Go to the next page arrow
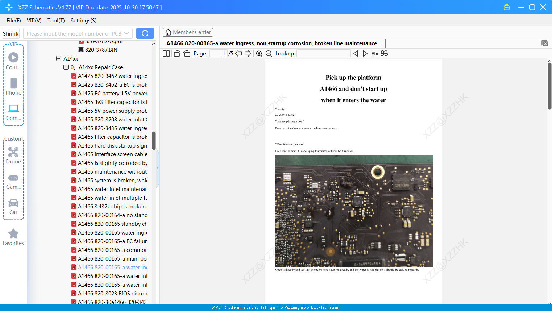 point(248,54)
